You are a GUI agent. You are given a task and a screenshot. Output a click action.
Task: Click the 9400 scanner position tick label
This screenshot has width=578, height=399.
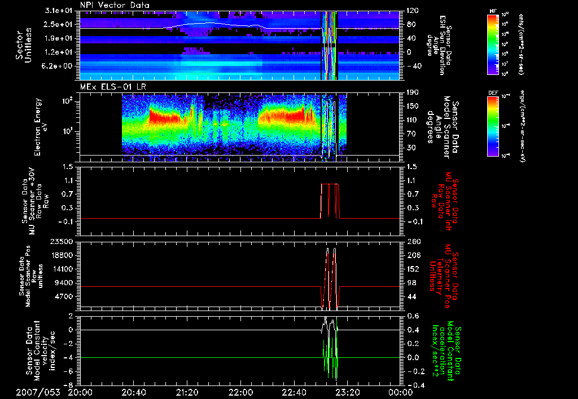click(x=64, y=283)
